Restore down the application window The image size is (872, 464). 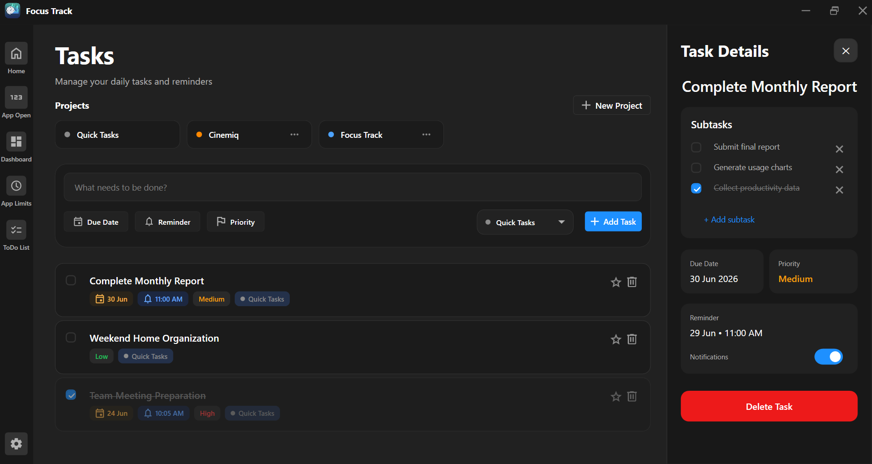click(834, 10)
